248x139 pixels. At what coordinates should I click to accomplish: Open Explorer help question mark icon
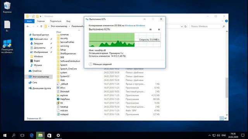226,21
